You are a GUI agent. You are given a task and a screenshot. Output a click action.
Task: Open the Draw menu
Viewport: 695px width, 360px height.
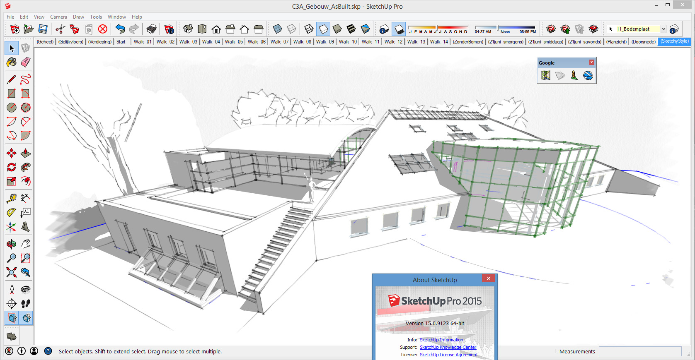click(78, 17)
